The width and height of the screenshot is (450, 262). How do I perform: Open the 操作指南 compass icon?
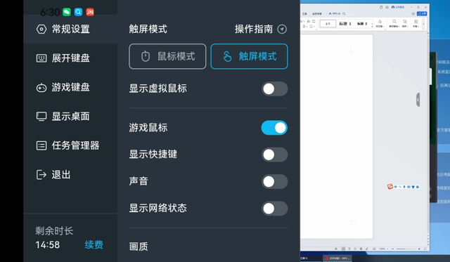click(282, 29)
